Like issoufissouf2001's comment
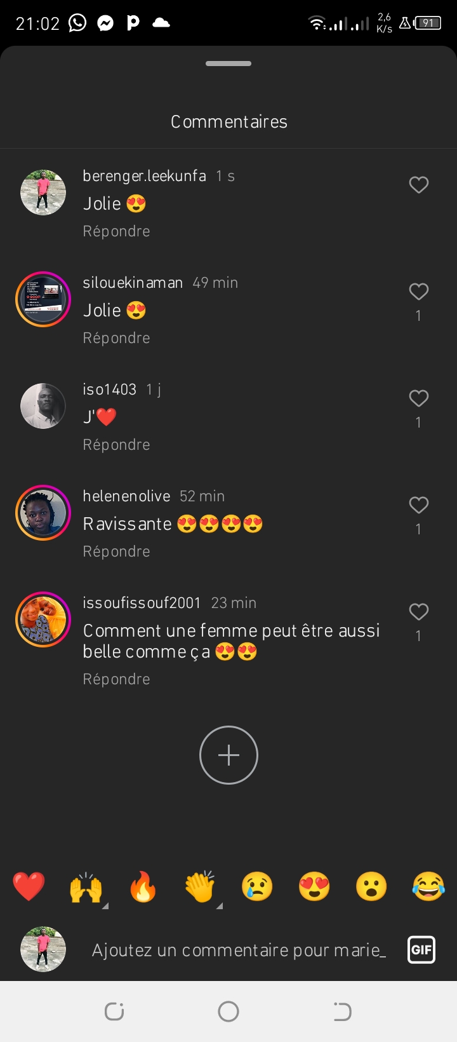The height and width of the screenshot is (1042, 457). click(418, 612)
